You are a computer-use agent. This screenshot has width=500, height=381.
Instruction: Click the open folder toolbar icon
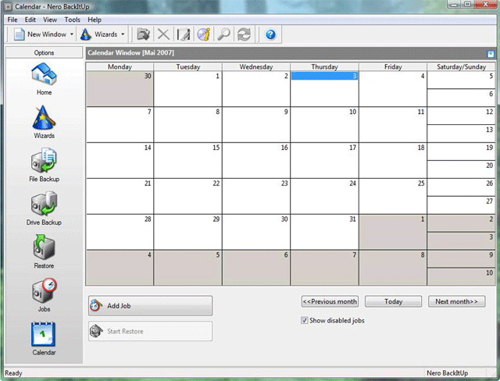(x=143, y=34)
